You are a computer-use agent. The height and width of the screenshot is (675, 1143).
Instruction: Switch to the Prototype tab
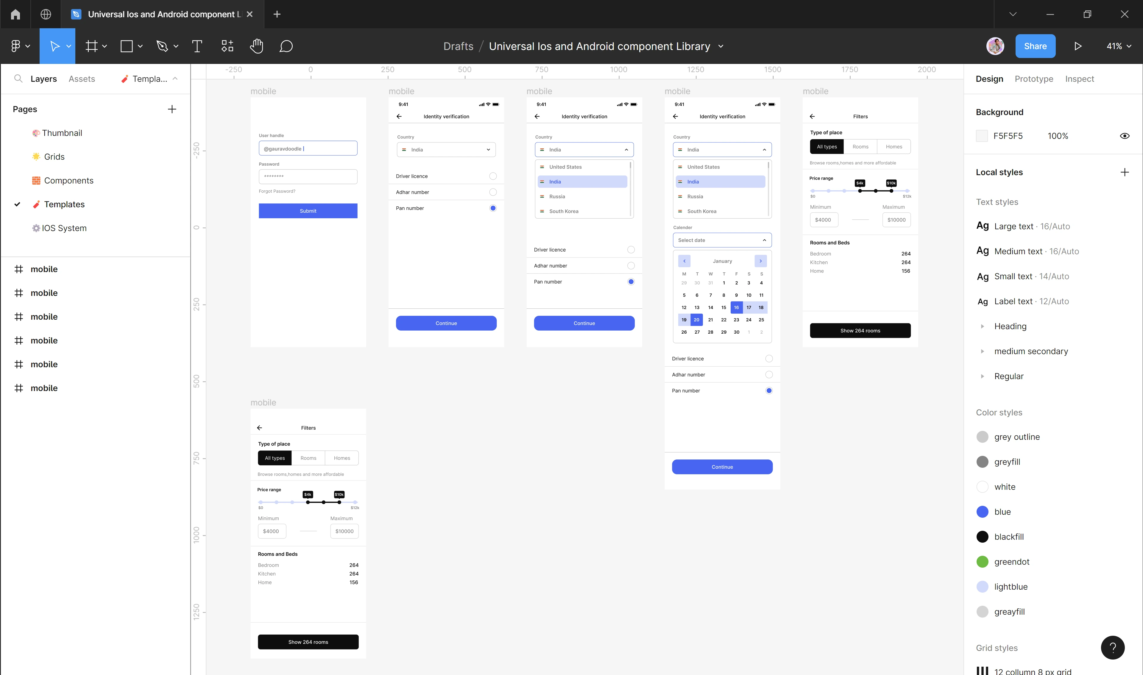[1034, 79]
